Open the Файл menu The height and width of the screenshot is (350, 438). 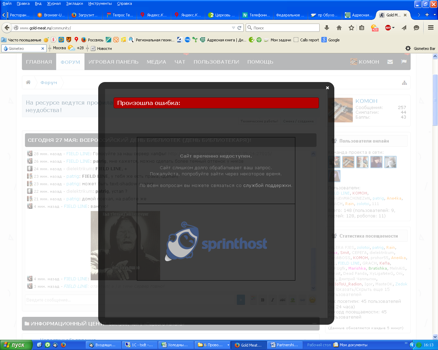(x=7, y=3)
